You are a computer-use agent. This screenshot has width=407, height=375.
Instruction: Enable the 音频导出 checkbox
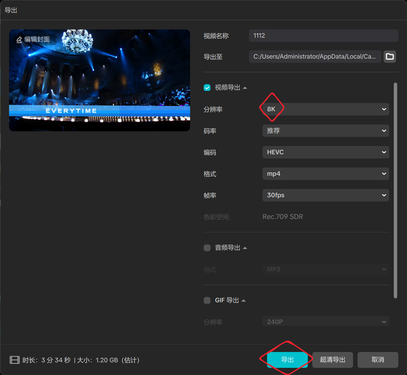click(x=207, y=248)
